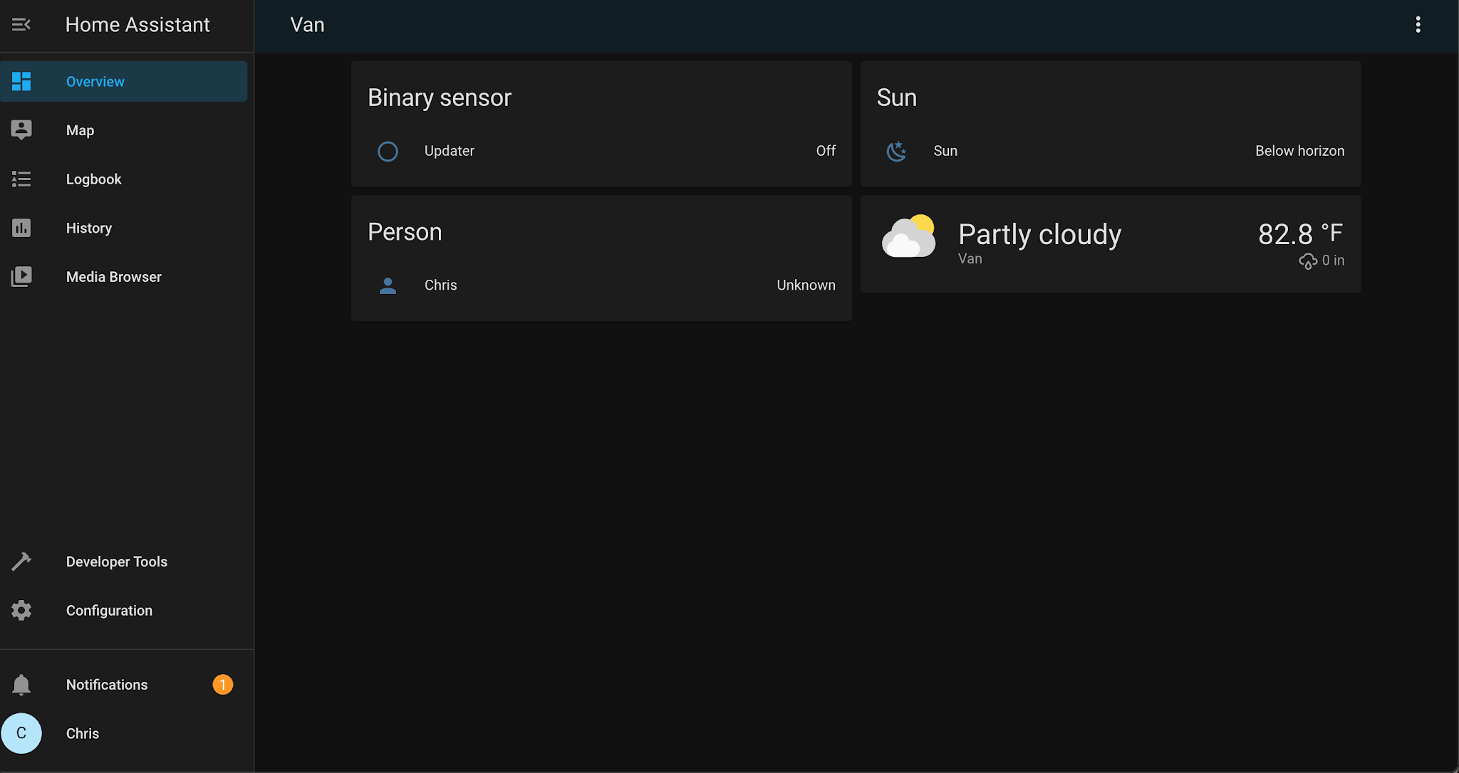
Task: Click the Notifications bell icon
Action: (21, 684)
